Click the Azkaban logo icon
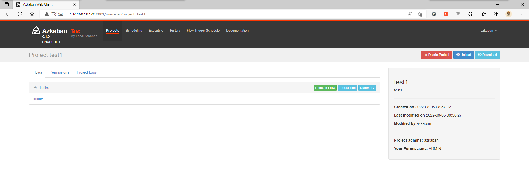 [36, 30]
